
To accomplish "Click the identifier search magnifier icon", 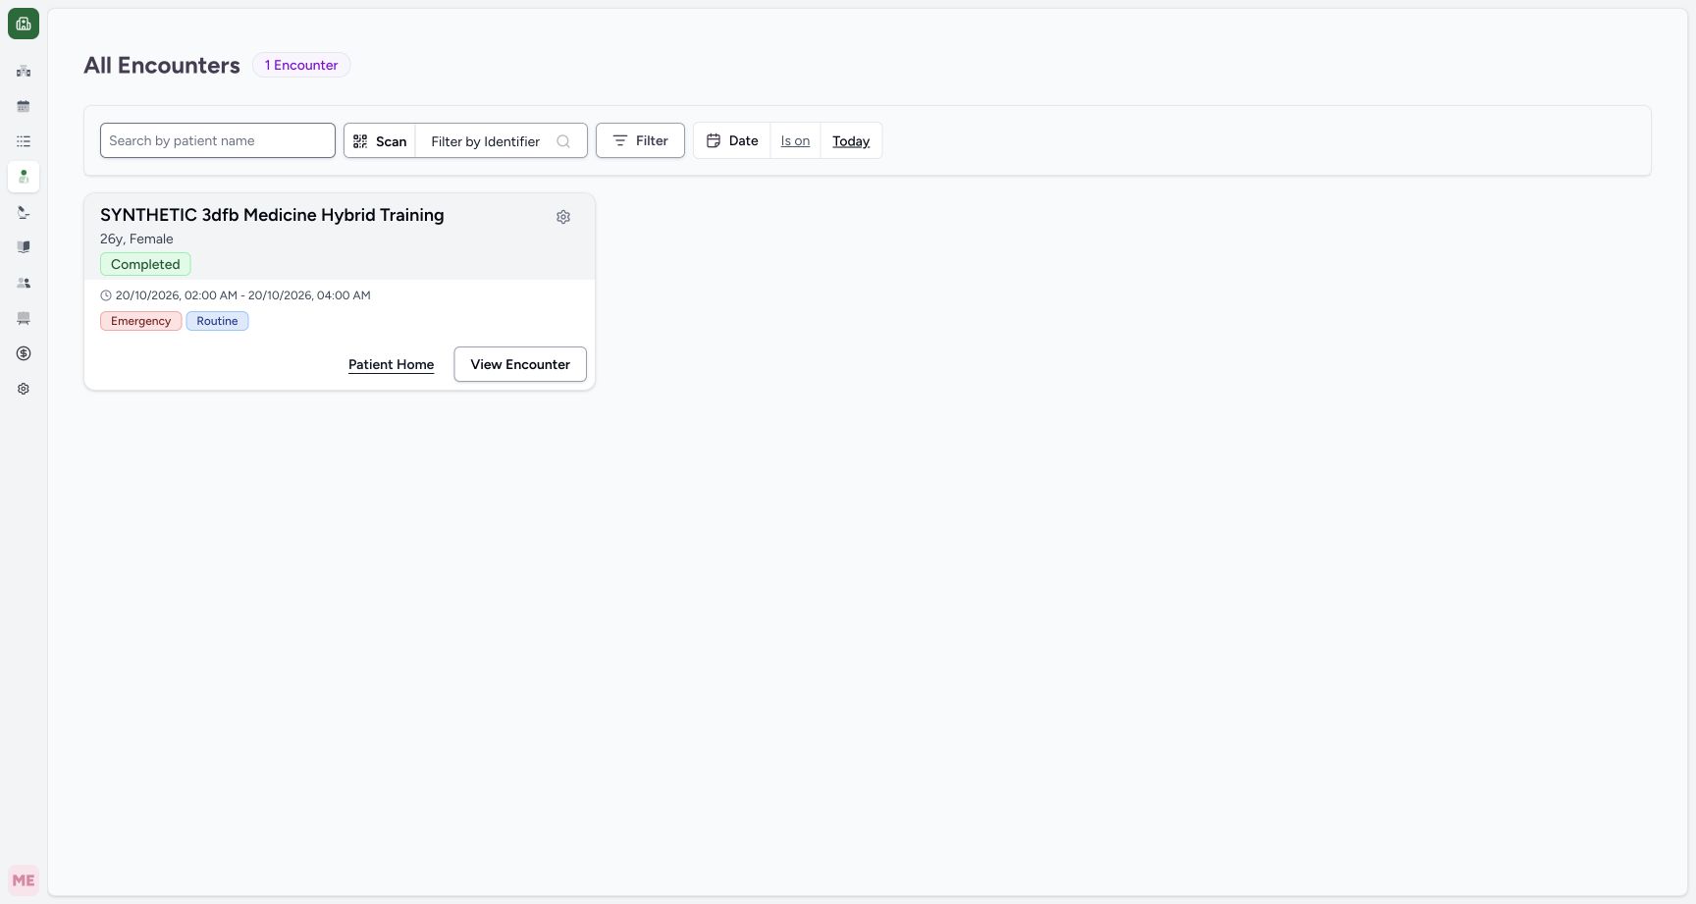I will [563, 141].
